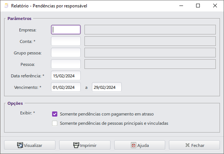This screenshot has height=154, width=224.
Task: Click the Vencimento start date 01/02/2024
Action: click(x=66, y=87)
